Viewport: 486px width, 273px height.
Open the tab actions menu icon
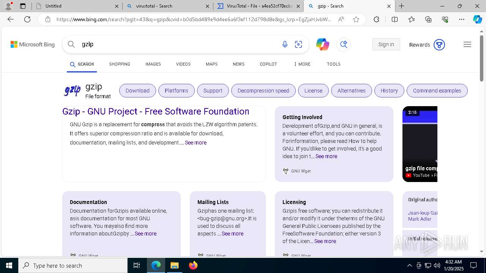click(x=23, y=6)
